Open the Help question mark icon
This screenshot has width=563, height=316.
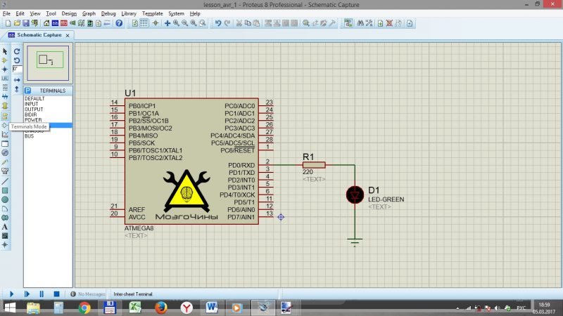click(x=119, y=23)
